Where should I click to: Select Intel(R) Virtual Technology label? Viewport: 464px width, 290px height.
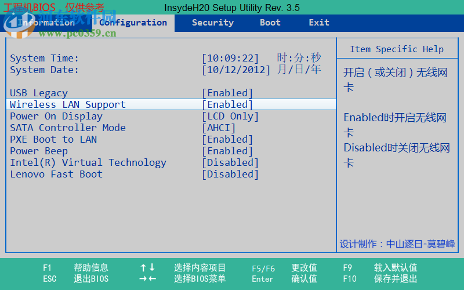(88, 163)
